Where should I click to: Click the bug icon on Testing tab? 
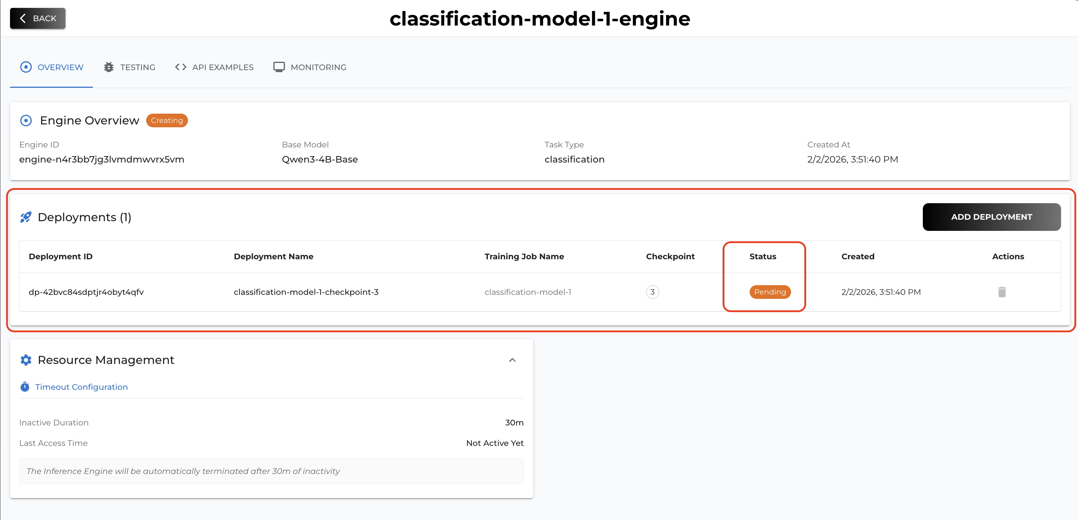coord(109,67)
